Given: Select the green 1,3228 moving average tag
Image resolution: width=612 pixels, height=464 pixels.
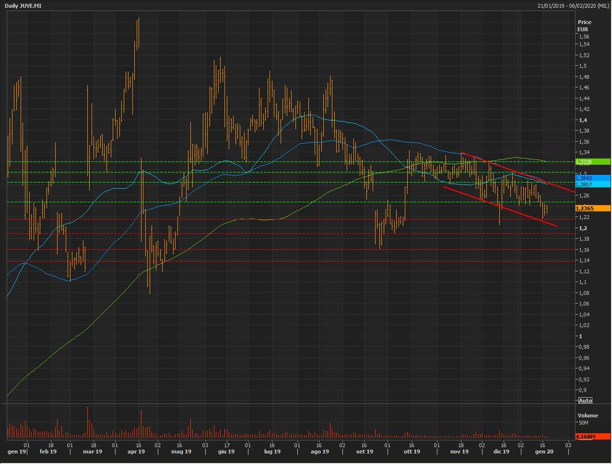Looking at the screenshot, I should [593, 162].
